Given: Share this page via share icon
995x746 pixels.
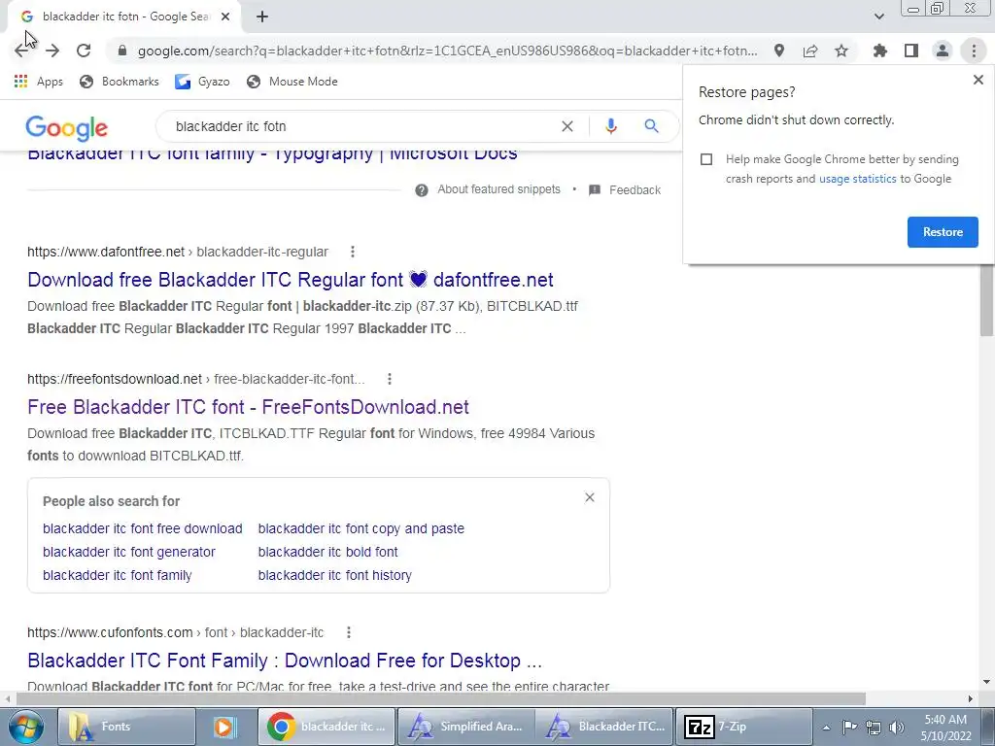Looking at the screenshot, I should [810, 51].
